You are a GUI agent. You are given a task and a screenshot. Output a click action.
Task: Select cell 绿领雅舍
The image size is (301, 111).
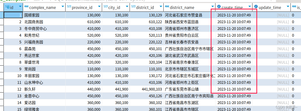point(44,109)
